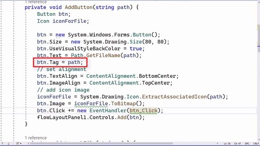Click 'Button btn;' declaration line
The height and width of the screenshot is (146, 260).
click(54, 14)
